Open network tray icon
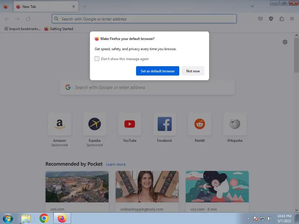Screen dimensions: 299x224 pos(263,218)
